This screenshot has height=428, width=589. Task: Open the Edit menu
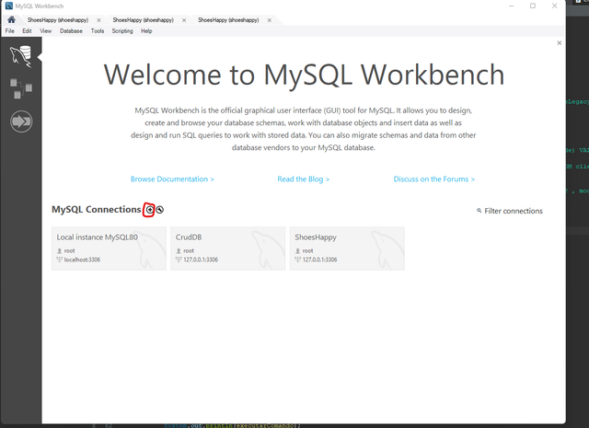click(x=27, y=31)
